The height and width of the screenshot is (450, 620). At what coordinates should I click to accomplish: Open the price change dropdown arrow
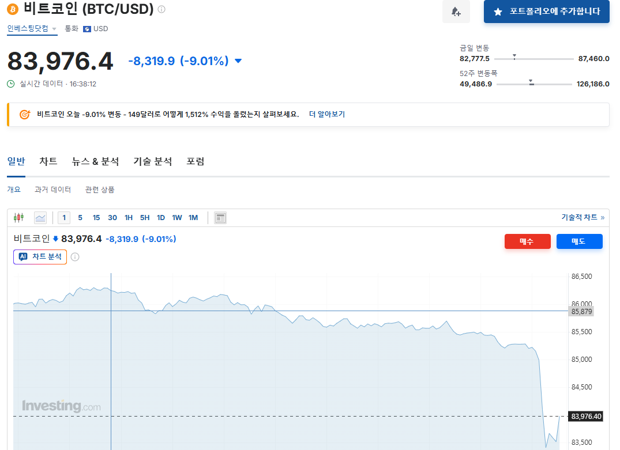coord(238,60)
